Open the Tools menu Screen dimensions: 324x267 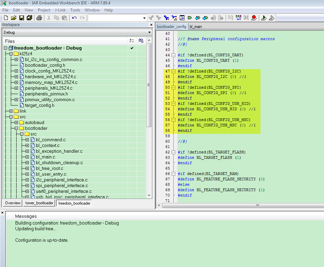tap(75, 10)
